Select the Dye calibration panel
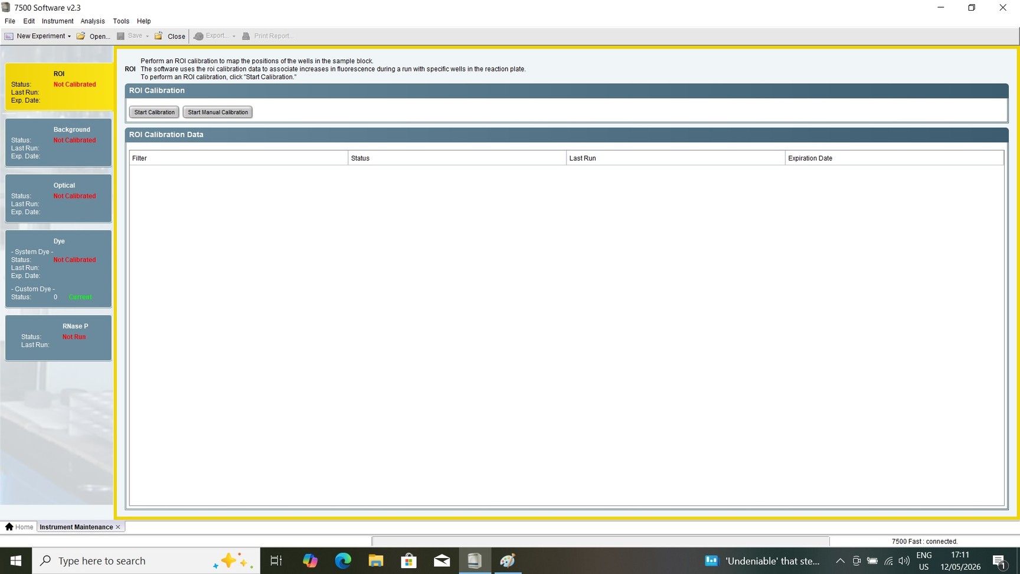Viewport: 1020px width, 574px height. [x=58, y=269]
